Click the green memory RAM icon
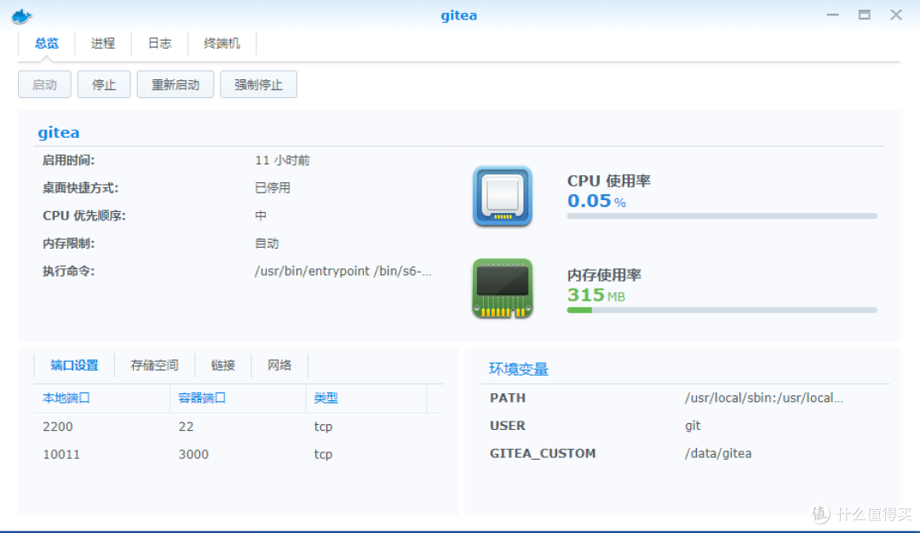 (x=503, y=288)
